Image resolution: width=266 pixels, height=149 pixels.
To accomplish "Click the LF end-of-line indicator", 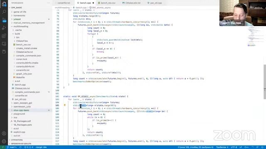I will pos(241,147).
